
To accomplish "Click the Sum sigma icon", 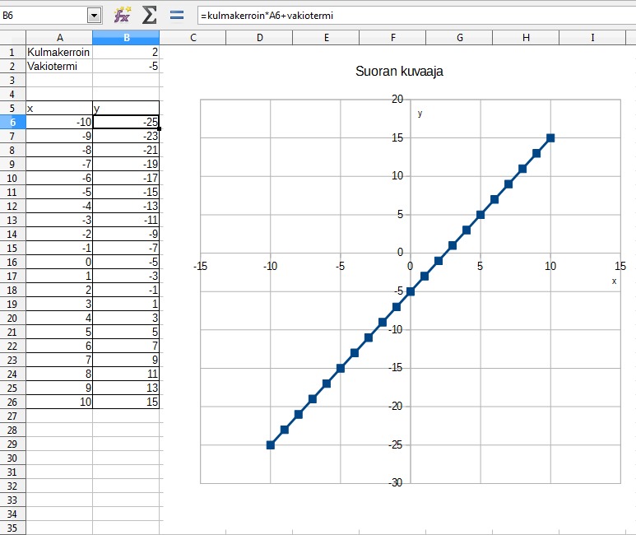I will [149, 16].
